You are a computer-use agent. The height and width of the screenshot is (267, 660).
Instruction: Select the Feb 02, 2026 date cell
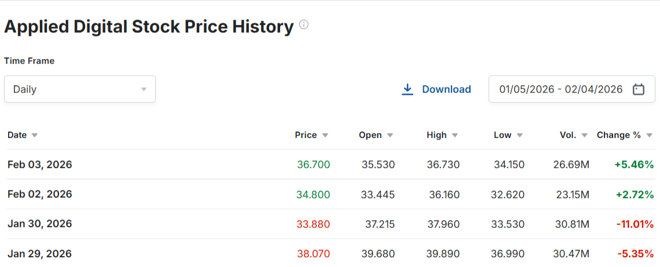39,194
